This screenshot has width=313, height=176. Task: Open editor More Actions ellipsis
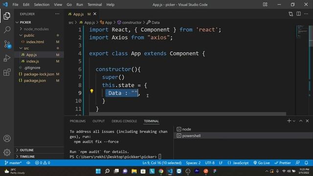coord(306,14)
